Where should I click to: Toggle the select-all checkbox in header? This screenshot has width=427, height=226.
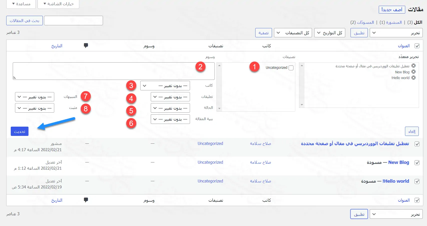click(417, 46)
